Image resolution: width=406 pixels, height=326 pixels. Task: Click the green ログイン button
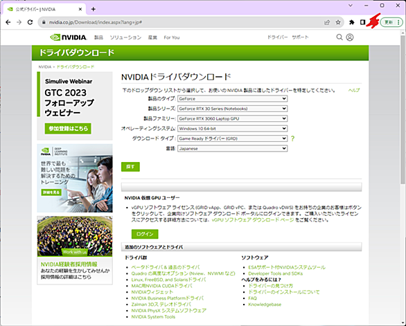click(145, 234)
